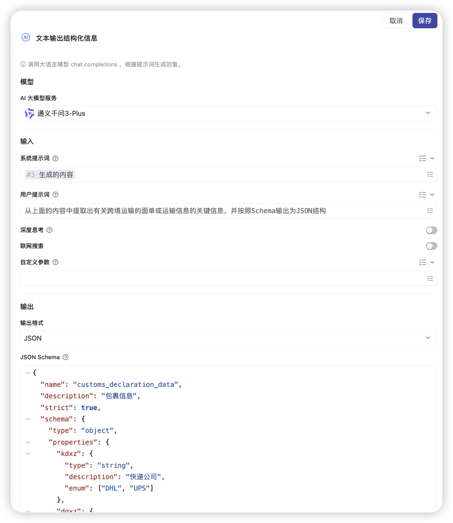Click the help icon beside 深度思考
This screenshot has width=453, height=523.
point(49,230)
